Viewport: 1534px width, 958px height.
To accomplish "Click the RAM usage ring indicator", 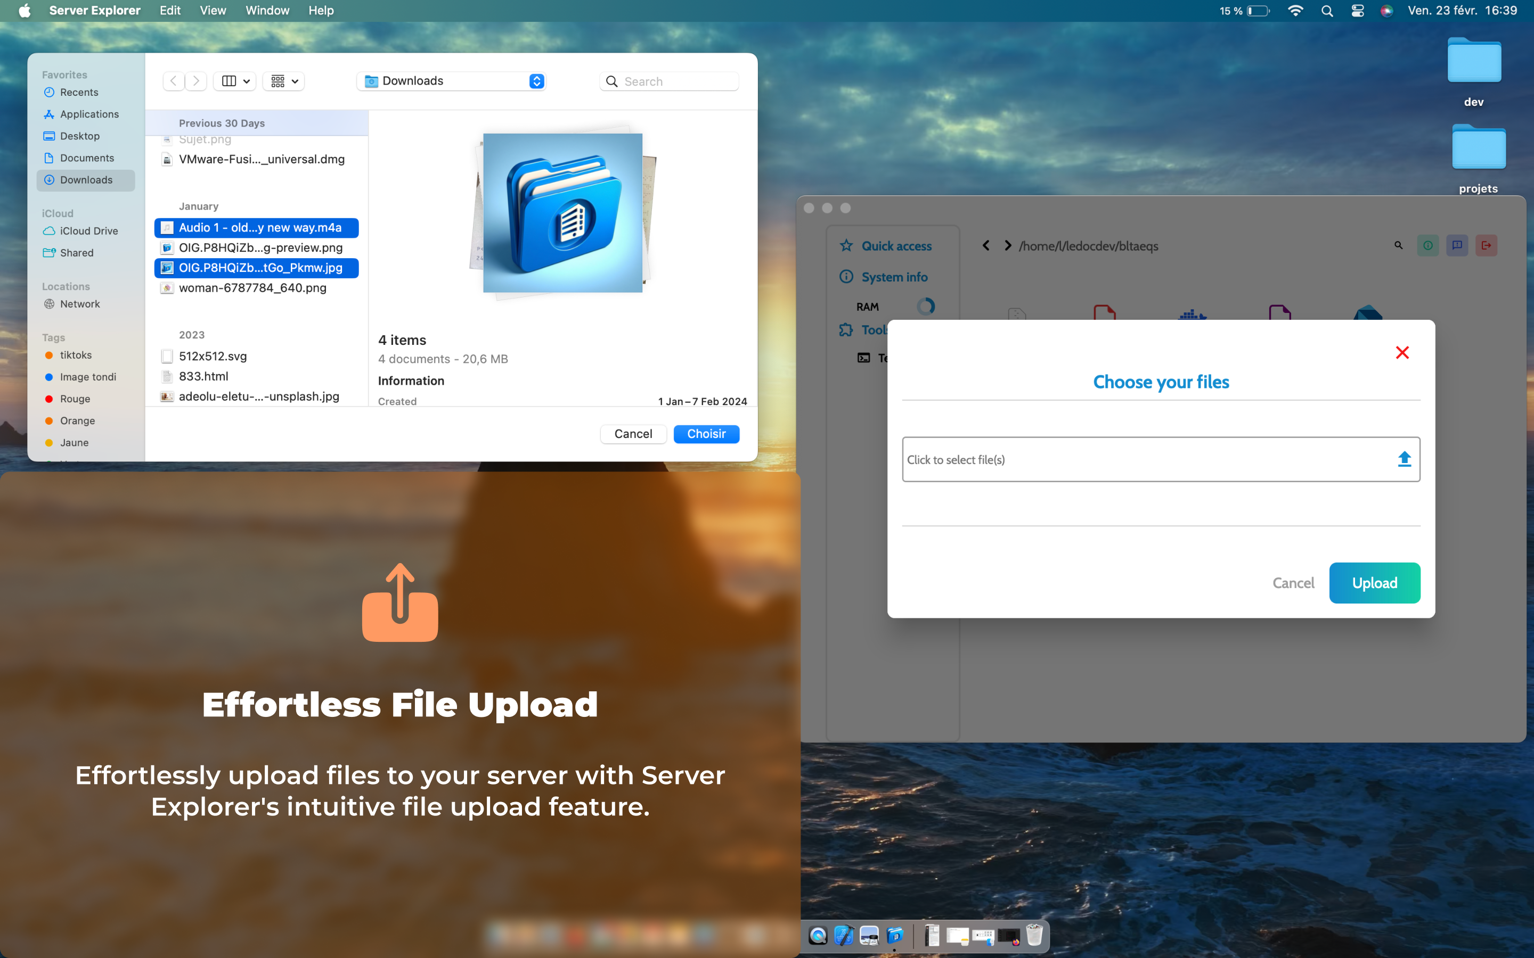I will tap(926, 307).
